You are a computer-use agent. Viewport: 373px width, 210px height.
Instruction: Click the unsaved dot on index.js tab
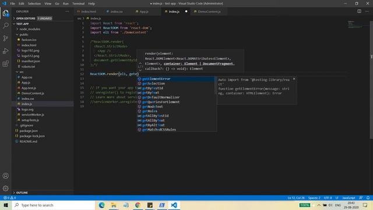point(186,12)
